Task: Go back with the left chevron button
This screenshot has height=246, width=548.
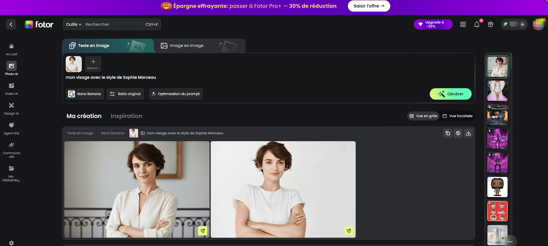Action: click(11, 24)
